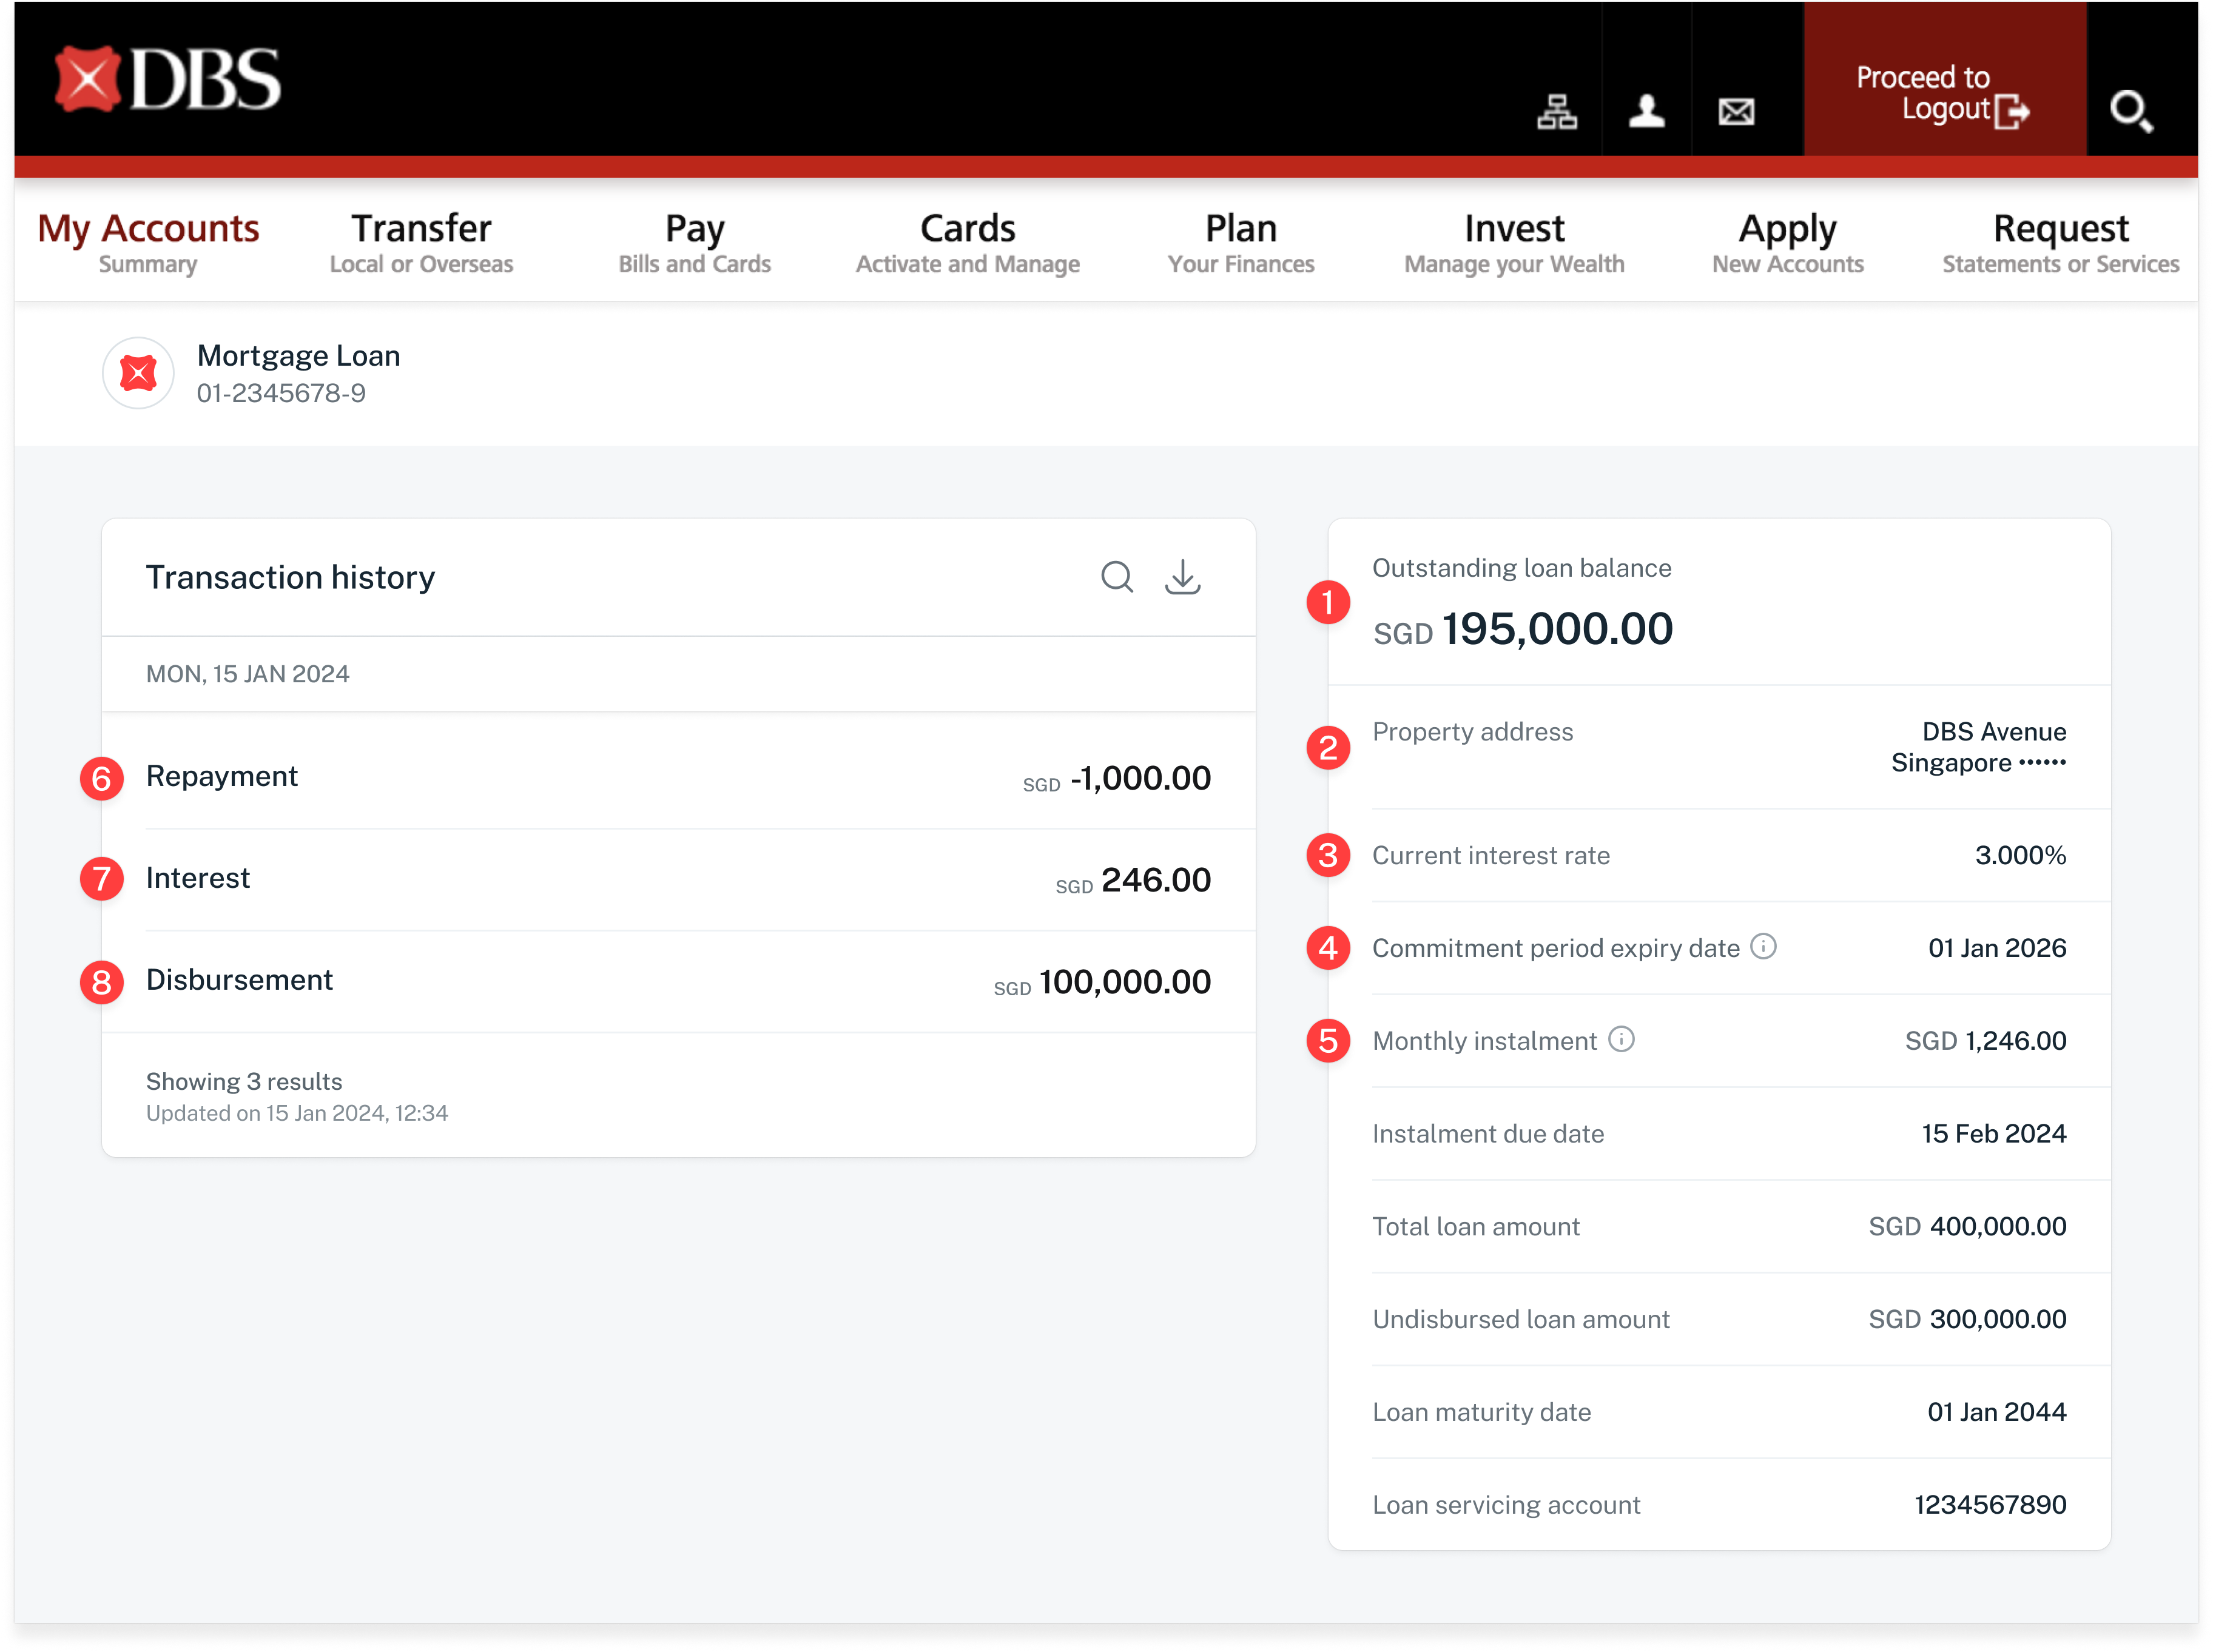The width and height of the screenshot is (2213, 1652).
Task: Click the 3.000% interest rate value
Action: point(2020,855)
